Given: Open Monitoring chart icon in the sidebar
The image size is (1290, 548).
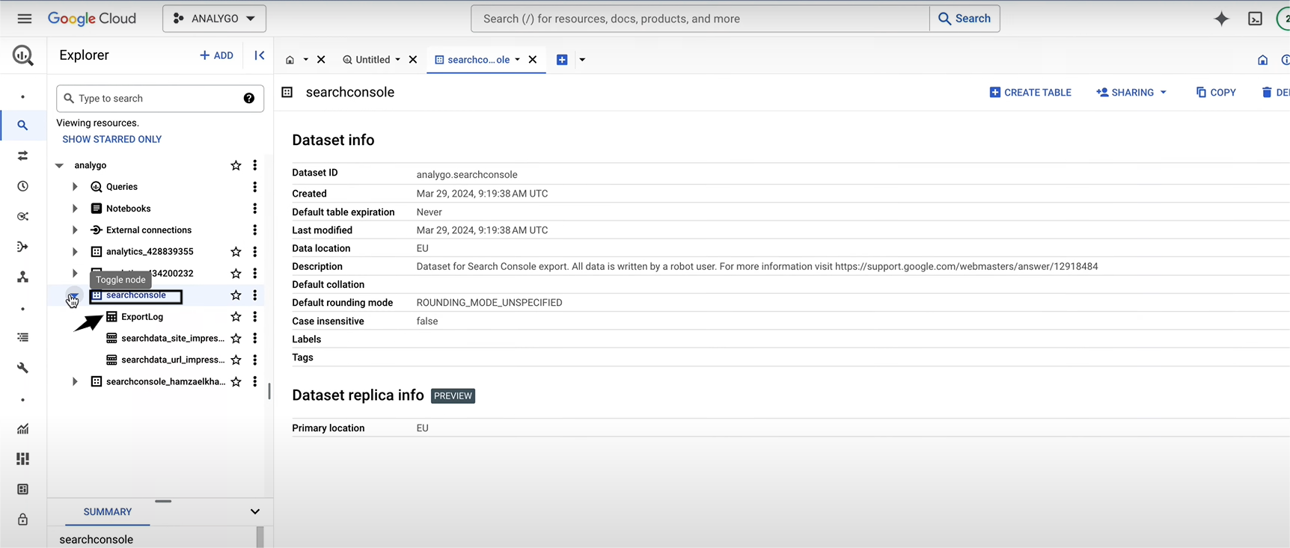Looking at the screenshot, I should click(x=23, y=428).
